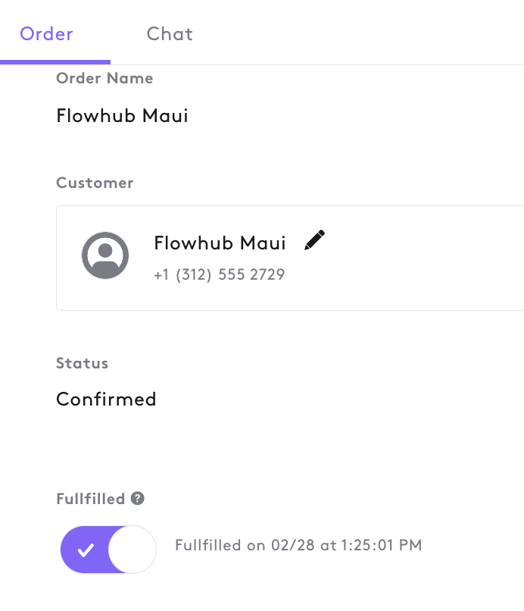Viewport: 524px width, 611px height.
Task: Click the phone number +1 (312) 555 2729
Action: click(219, 274)
